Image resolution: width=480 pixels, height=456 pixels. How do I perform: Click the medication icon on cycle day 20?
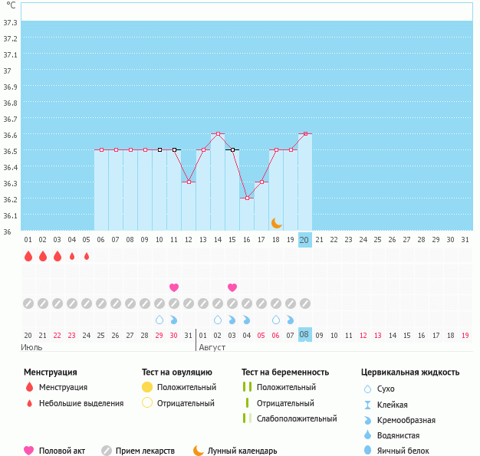click(x=305, y=303)
